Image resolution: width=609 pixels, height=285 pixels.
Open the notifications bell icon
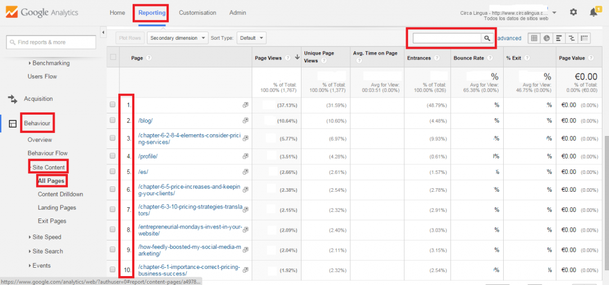tap(594, 12)
